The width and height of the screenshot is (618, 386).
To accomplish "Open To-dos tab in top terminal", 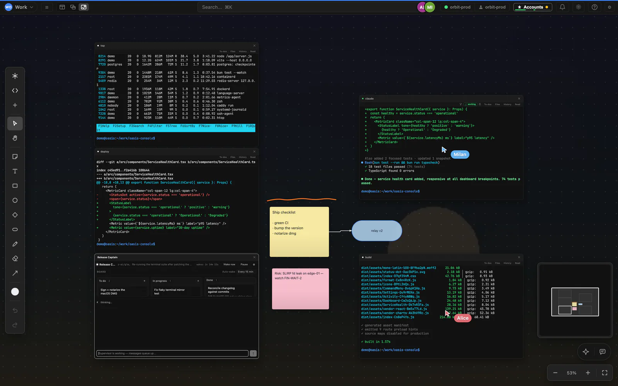I will (x=223, y=51).
